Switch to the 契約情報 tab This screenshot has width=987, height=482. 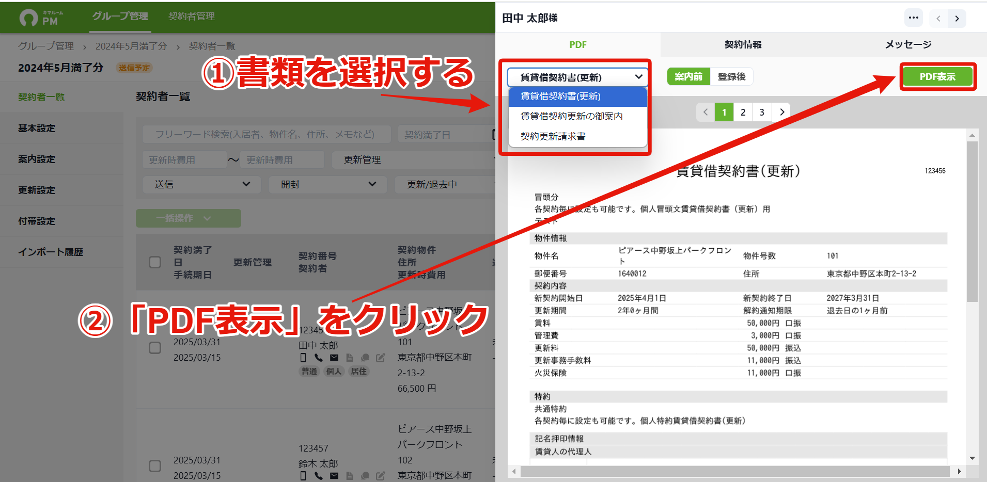click(743, 45)
